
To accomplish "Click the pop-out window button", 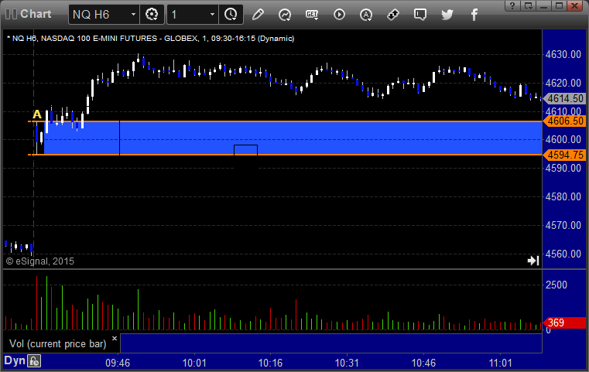I will coord(528,5).
